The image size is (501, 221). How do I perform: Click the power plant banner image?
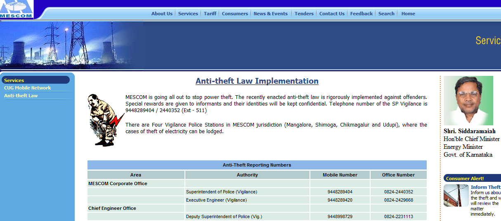coord(71,45)
